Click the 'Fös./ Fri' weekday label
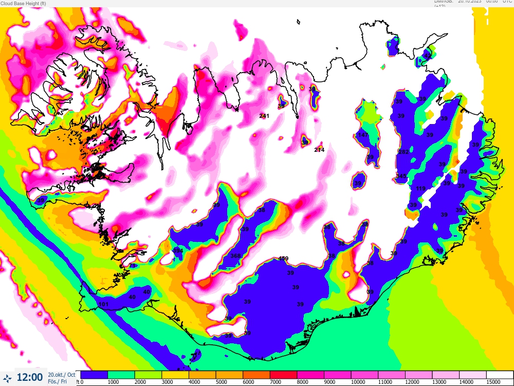This screenshot has width=514, height=386. (x=57, y=381)
